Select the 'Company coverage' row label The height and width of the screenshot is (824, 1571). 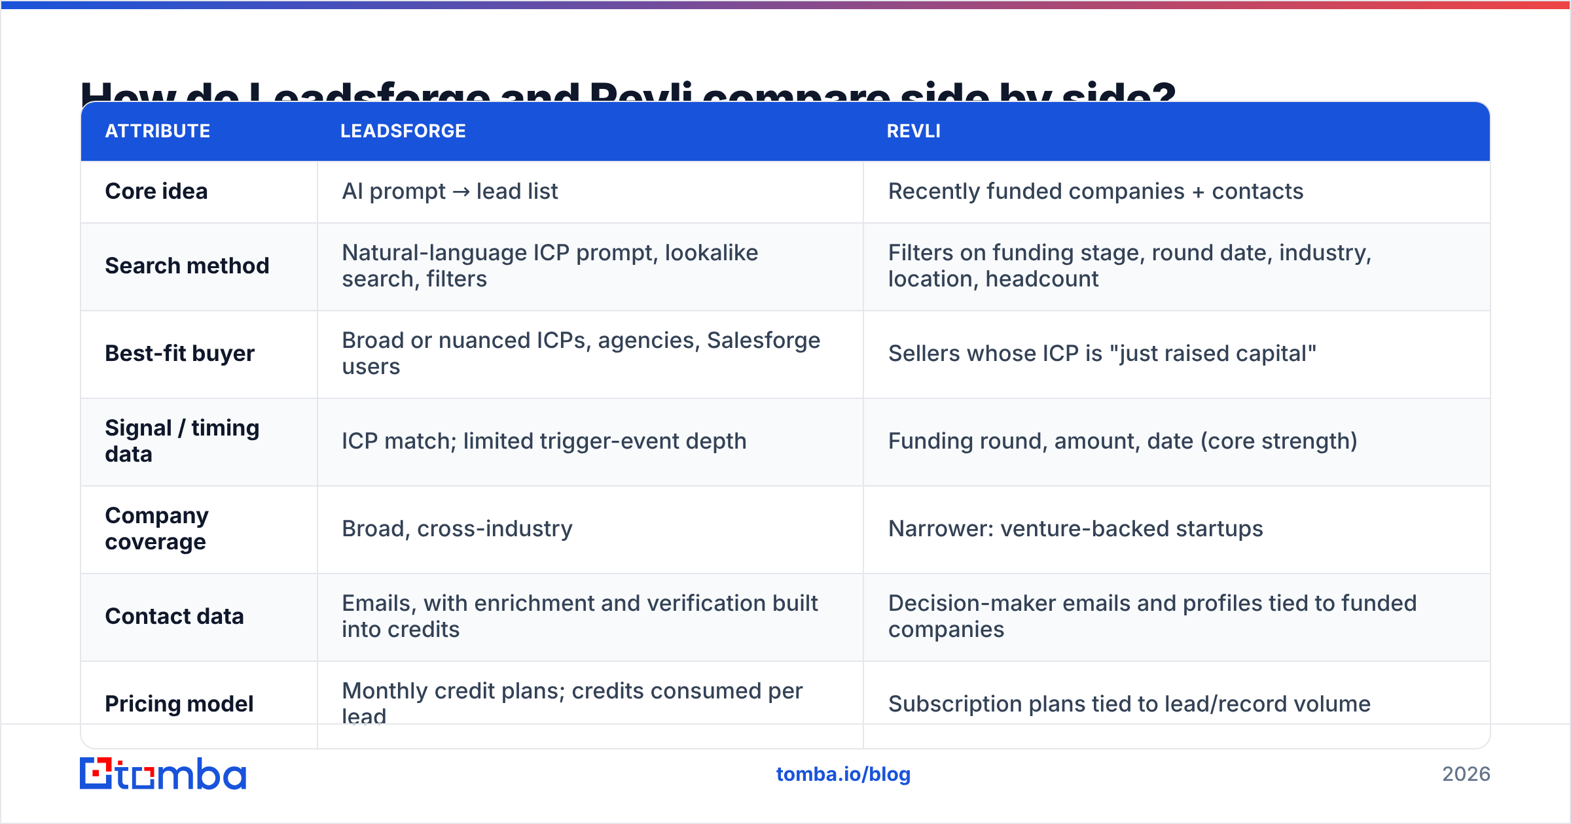coord(157,528)
